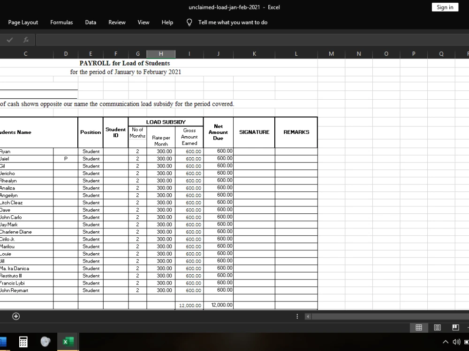
Task: Select column H by clicking its header
Action: (161, 53)
